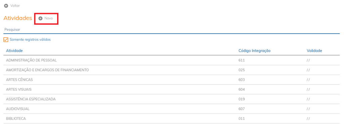Click the Novo button label
344x124 pixels.
click(48, 18)
